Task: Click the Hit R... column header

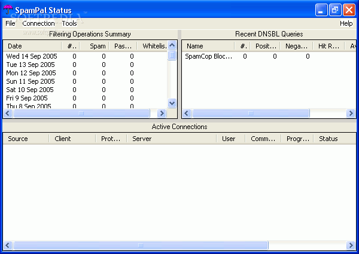Action: coord(328,46)
